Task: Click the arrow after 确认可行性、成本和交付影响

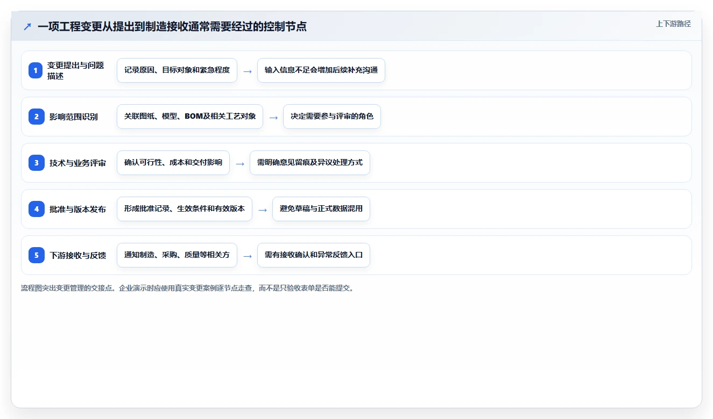Action: 240,163
